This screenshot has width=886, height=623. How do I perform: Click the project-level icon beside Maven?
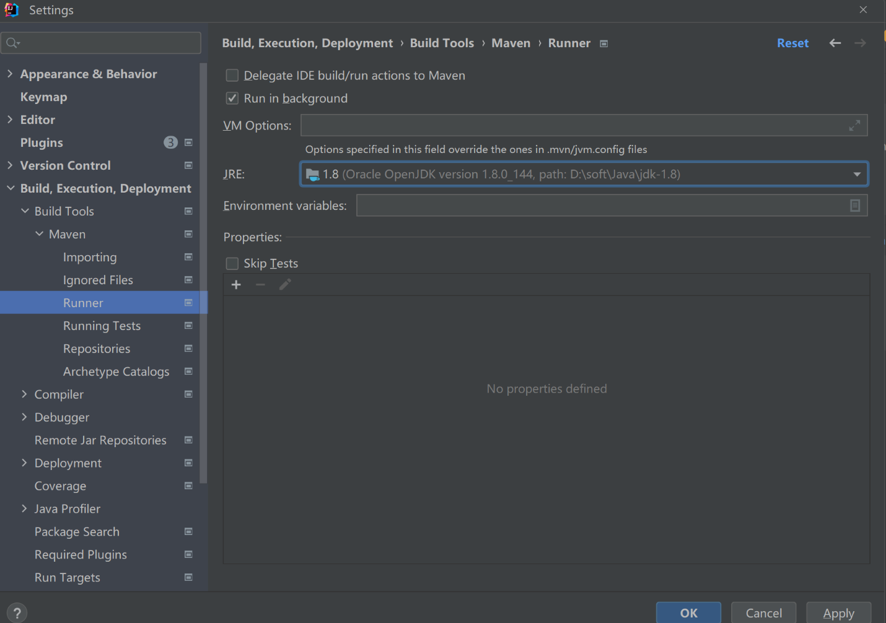pyautogui.click(x=188, y=234)
